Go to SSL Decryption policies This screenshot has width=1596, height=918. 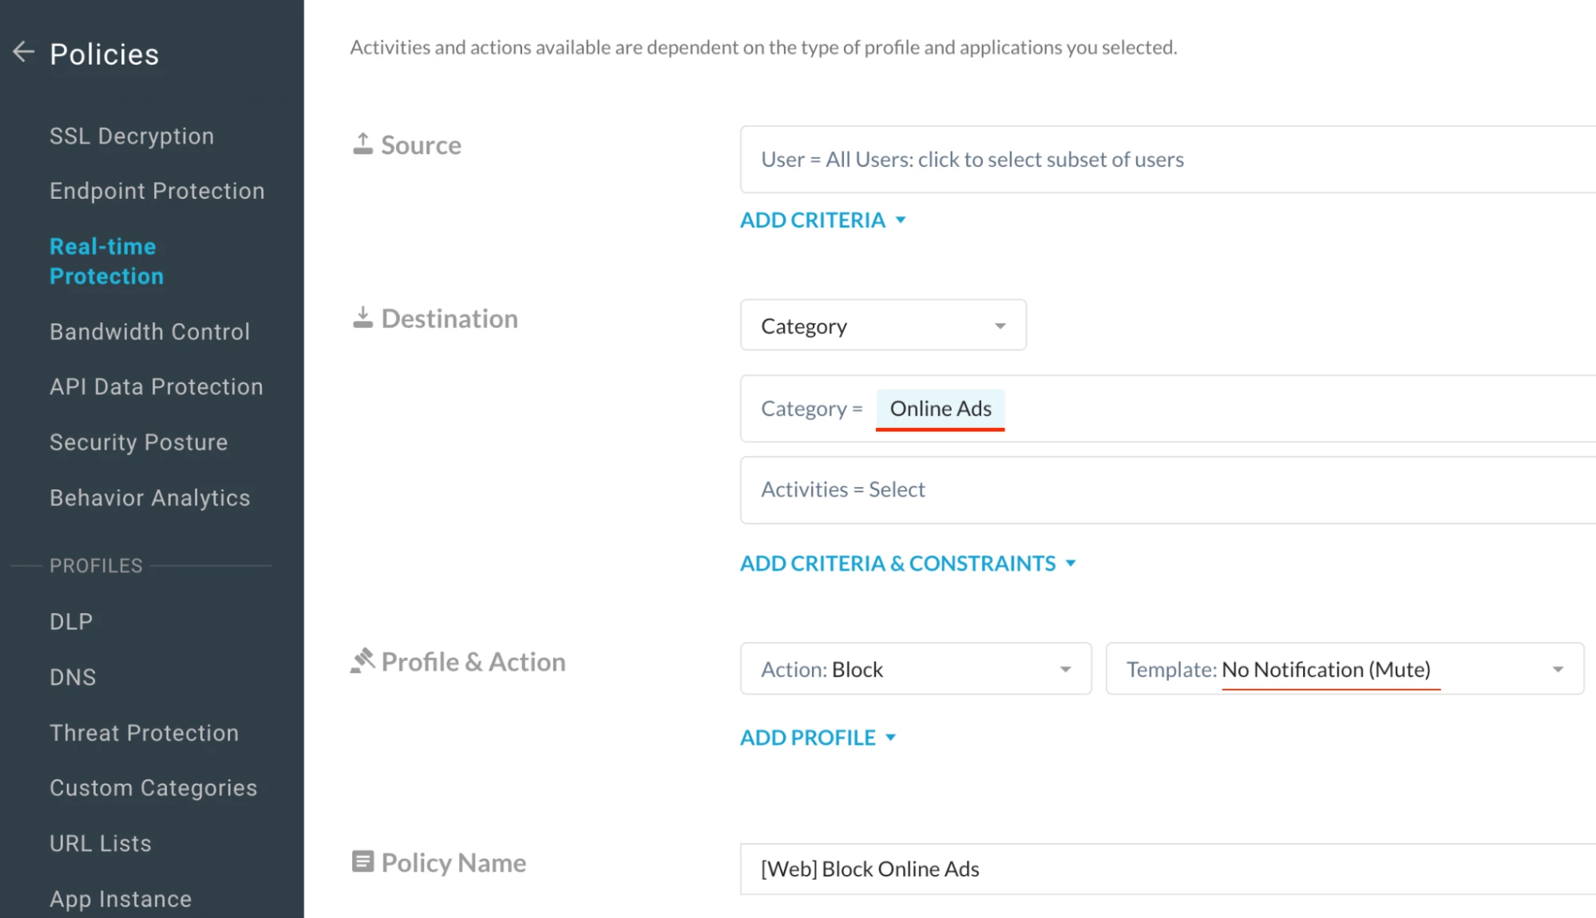click(x=132, y=137)
